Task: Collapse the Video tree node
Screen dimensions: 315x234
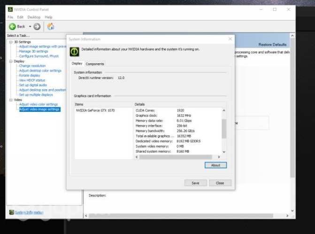Action: pyautogui.click(x=11, y=100)
